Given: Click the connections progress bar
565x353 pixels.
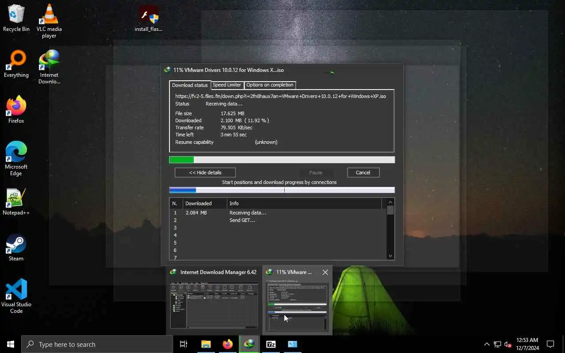Looking at the screenshot, I should [x=282, y=190].
